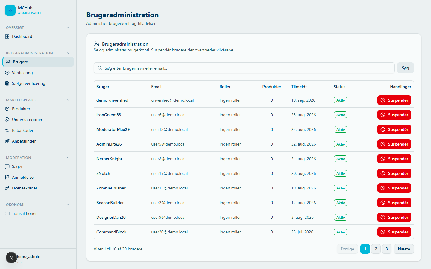431x269 pixels.
Task: Go to page 2 of users
Action: pos(376,249)
